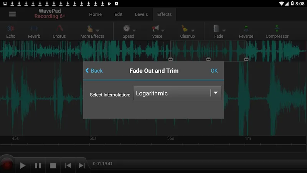Choose the Chorus effect

coord(59,30)
